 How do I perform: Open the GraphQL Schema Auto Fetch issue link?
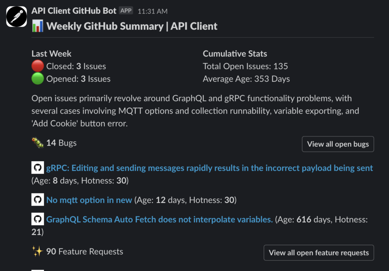pos(160,219)
